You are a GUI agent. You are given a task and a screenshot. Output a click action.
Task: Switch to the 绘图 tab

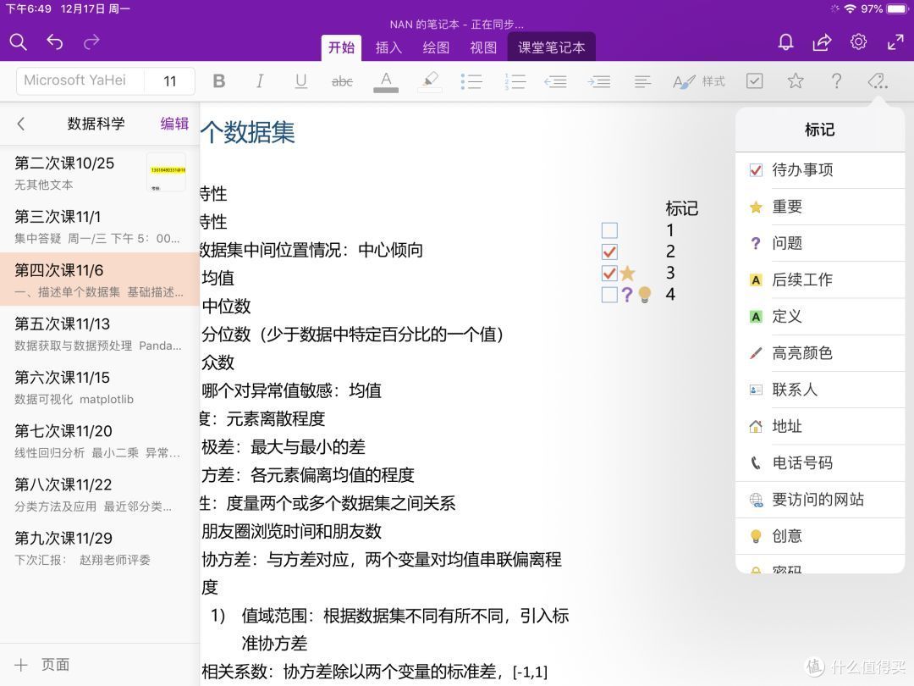click(x=436, y=47)
